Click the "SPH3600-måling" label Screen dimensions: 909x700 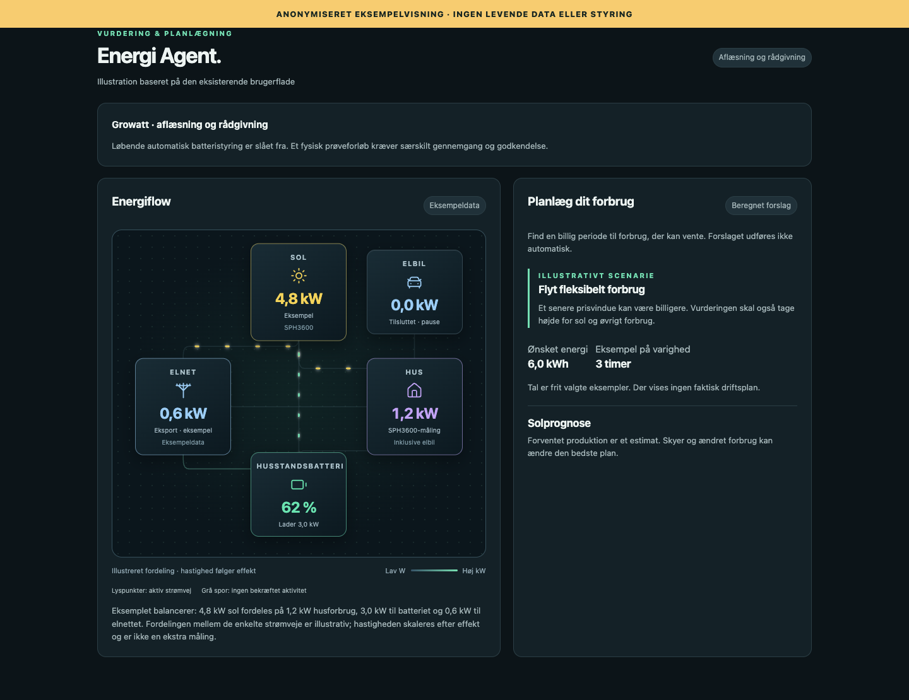(x=414, y=431)
